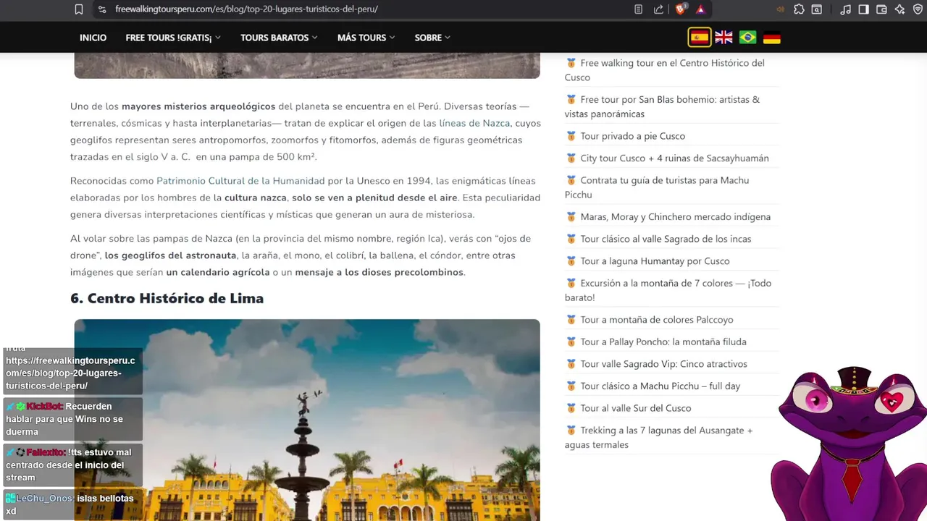Open the Brave Wallet icon
The image size is (927, 521).
(881, 9)
